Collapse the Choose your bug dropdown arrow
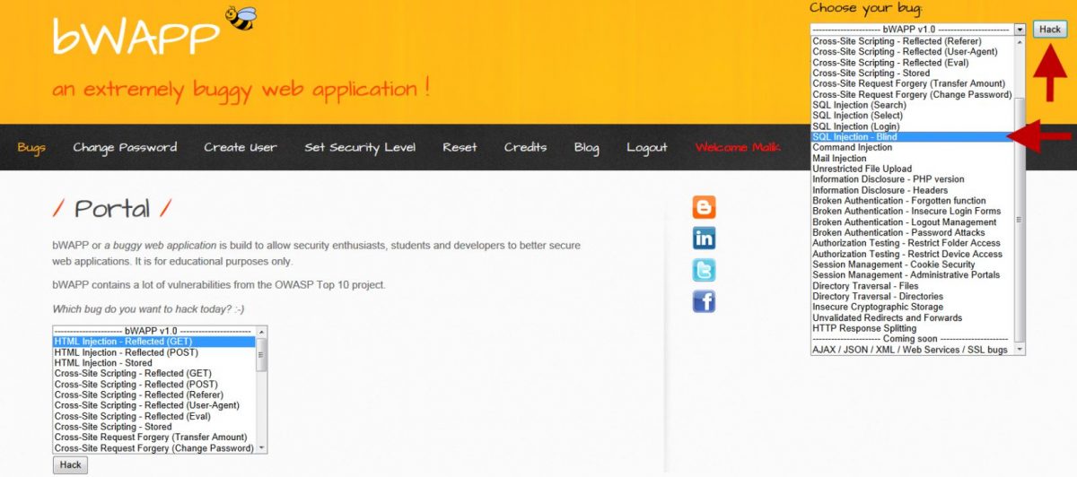Viewport: 1077px width, 477px height. click(1020, 30)
